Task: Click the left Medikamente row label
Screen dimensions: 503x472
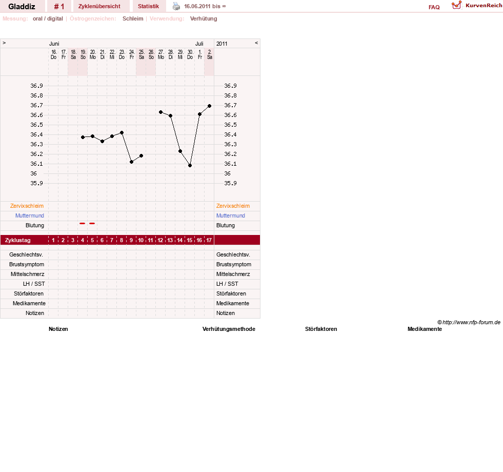Action: coord(29,303)
